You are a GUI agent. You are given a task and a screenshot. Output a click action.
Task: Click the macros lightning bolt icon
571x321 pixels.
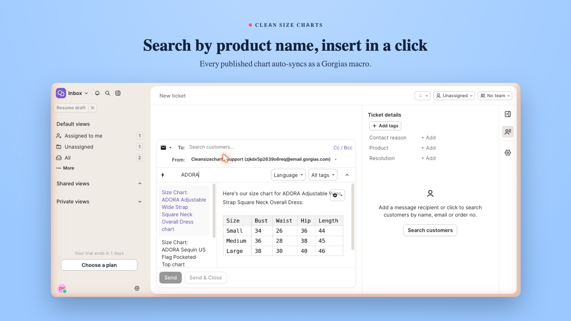coord(163,175)
